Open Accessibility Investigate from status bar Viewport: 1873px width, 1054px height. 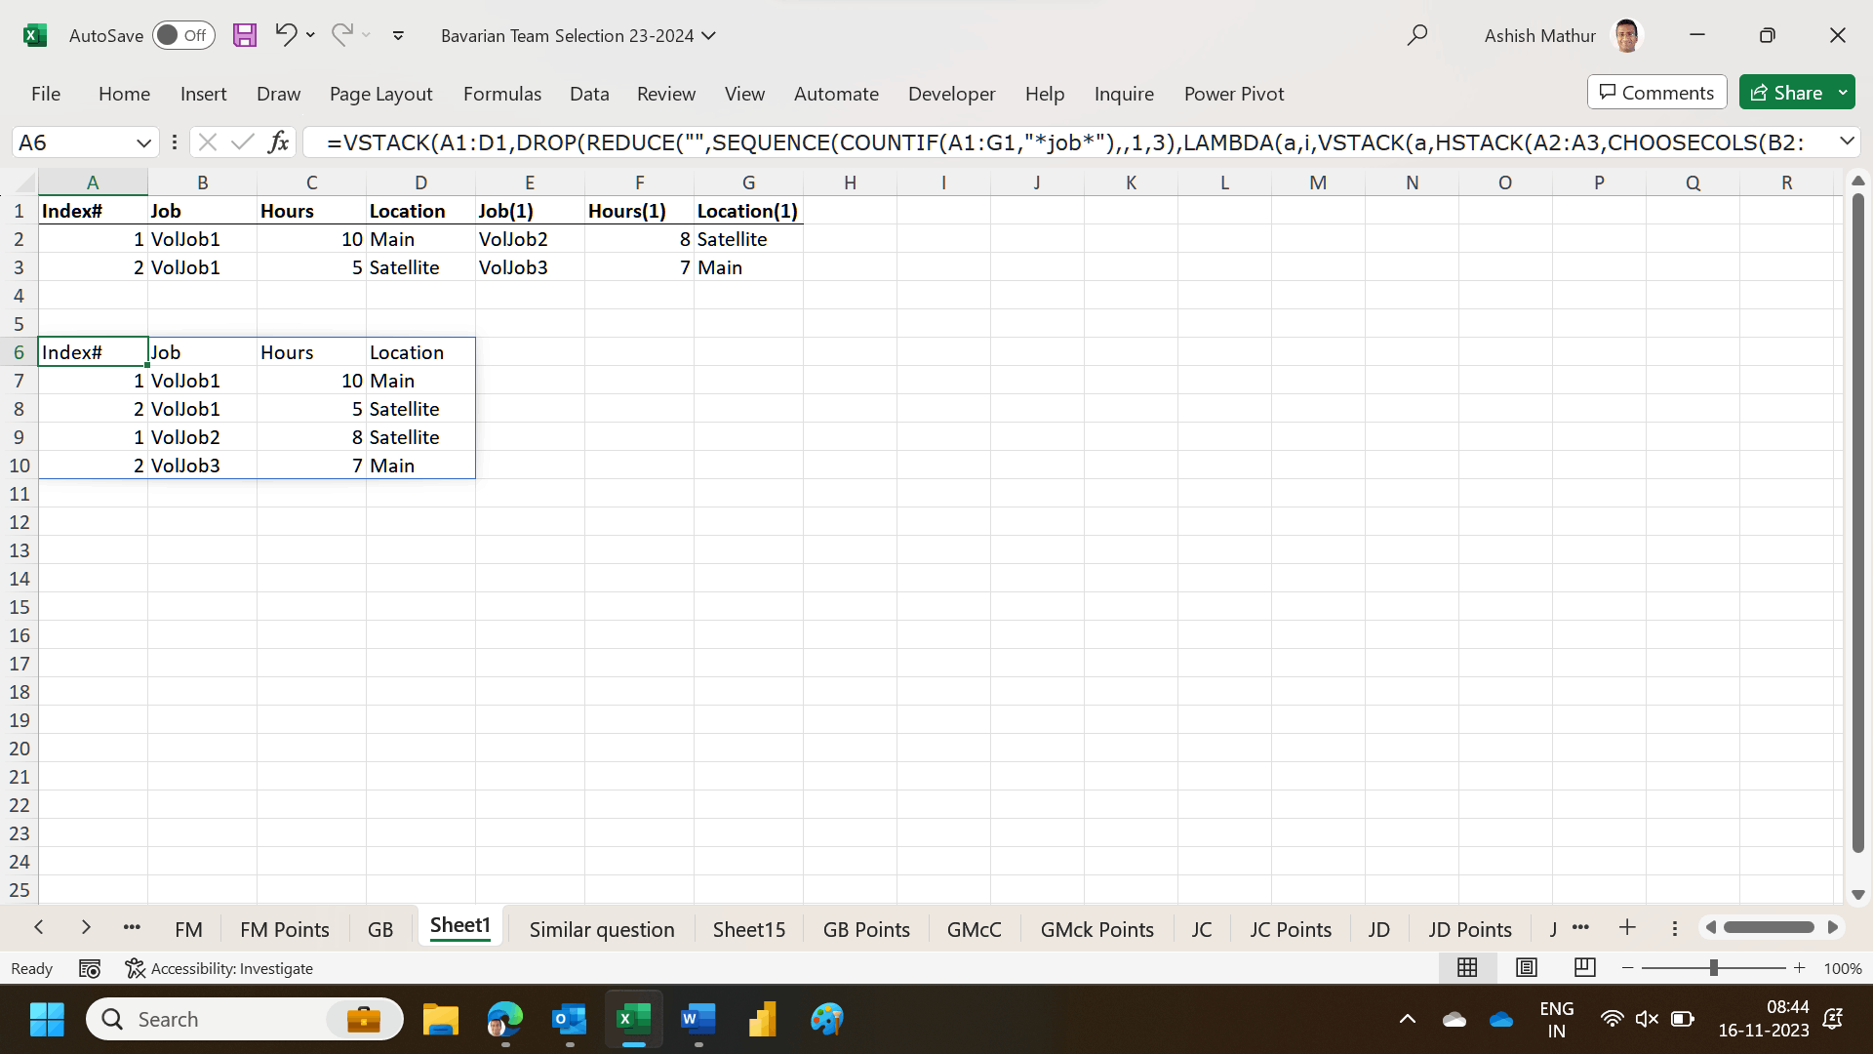pyautogui.click(x=220, y=968)
